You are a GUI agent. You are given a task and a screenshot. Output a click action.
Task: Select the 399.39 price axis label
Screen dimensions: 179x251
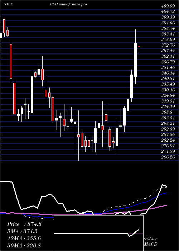click(x=168, y=17)
